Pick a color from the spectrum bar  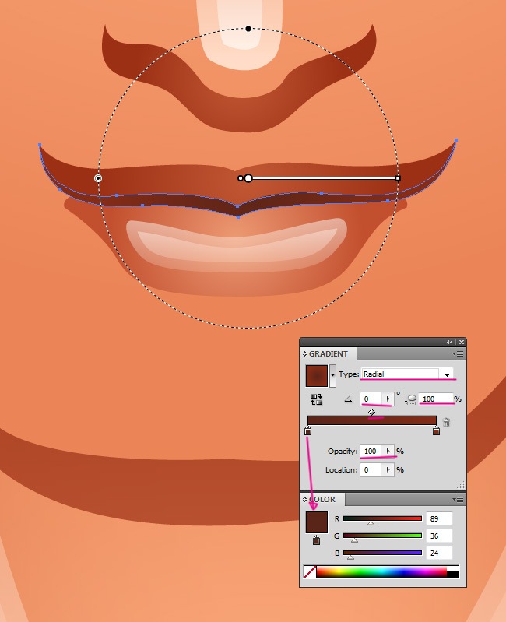381,571
